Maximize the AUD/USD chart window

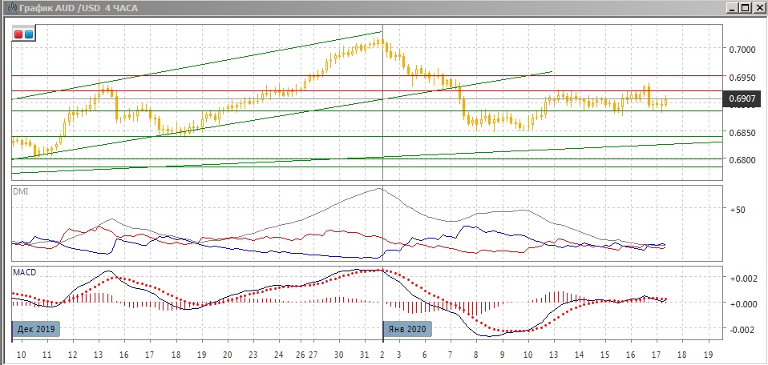(x=746, y=7)
